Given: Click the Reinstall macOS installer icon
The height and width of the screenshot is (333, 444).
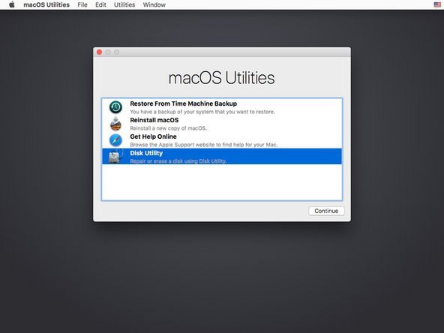Looking at the screenshot, I should pyautogui.click(x=115, y=124).
